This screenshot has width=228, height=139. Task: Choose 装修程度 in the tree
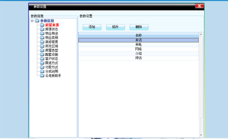click(52, 42)
